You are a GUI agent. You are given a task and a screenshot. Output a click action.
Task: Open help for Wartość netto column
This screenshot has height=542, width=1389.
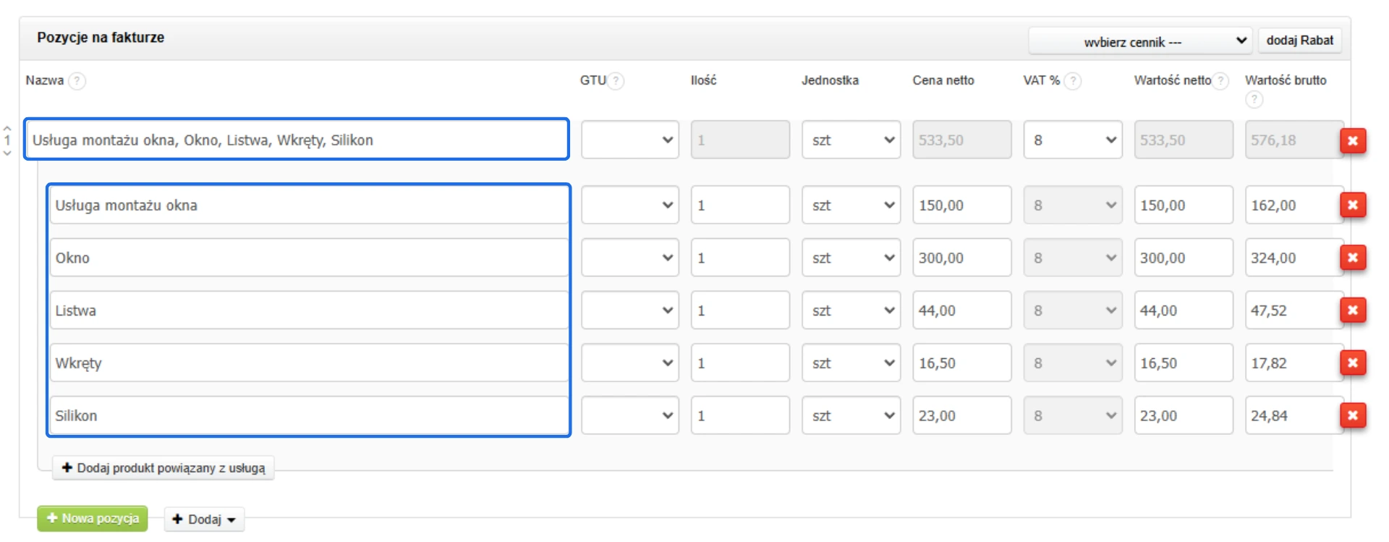1221,80
